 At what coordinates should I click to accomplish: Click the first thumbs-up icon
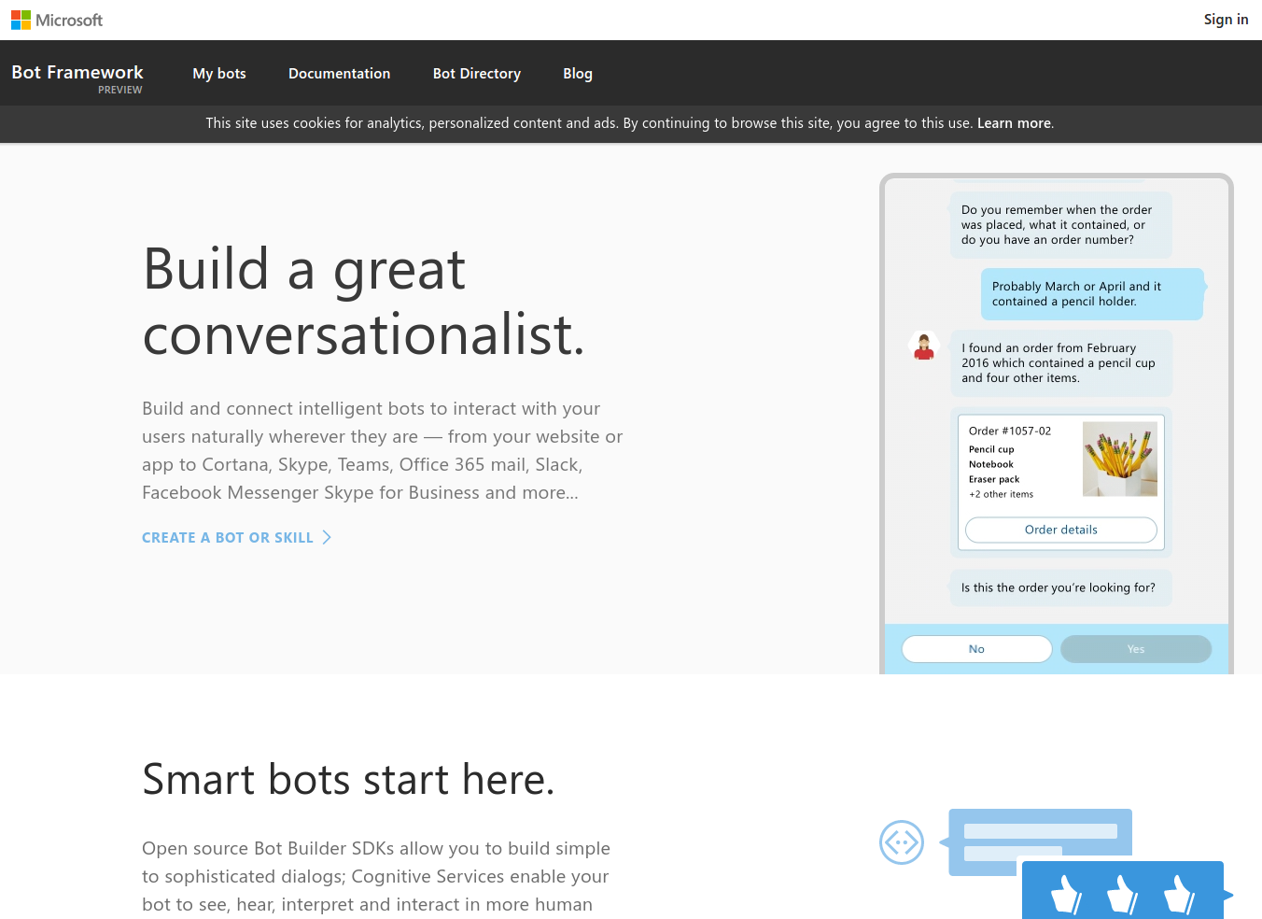click(x=1065, y=894)
